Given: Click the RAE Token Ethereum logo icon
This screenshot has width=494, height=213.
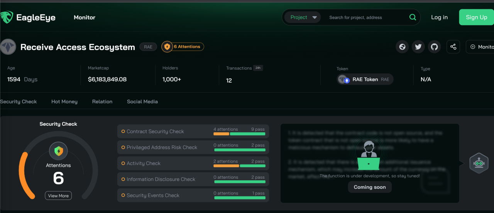Looking at the screenshot, I should click(x=347, y=80).
